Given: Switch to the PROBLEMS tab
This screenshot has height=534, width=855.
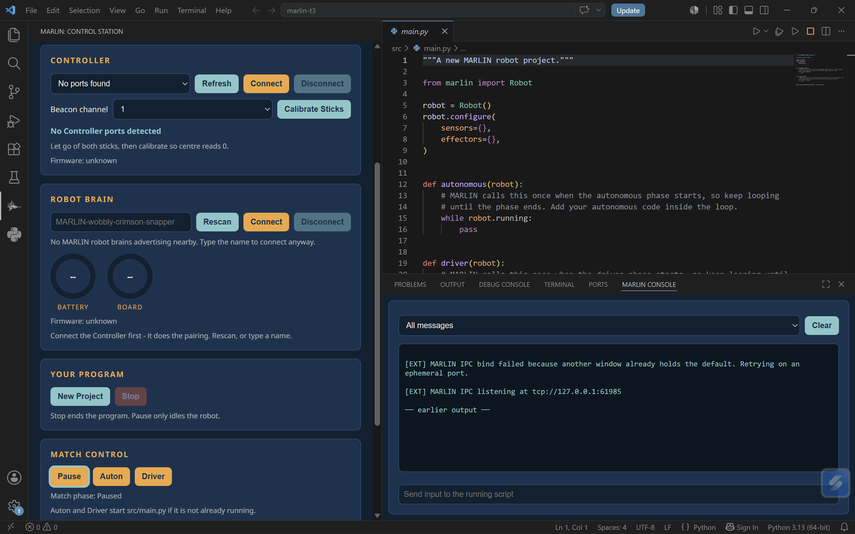Looking at the screenshot, I should point(410,285).
